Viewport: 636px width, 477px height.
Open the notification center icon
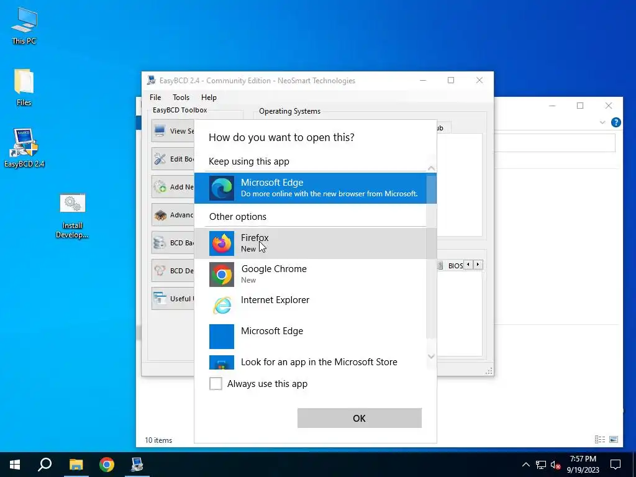coord(616,465)
